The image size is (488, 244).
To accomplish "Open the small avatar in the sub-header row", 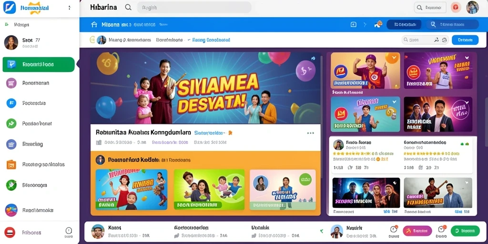I will coord(102,40).
